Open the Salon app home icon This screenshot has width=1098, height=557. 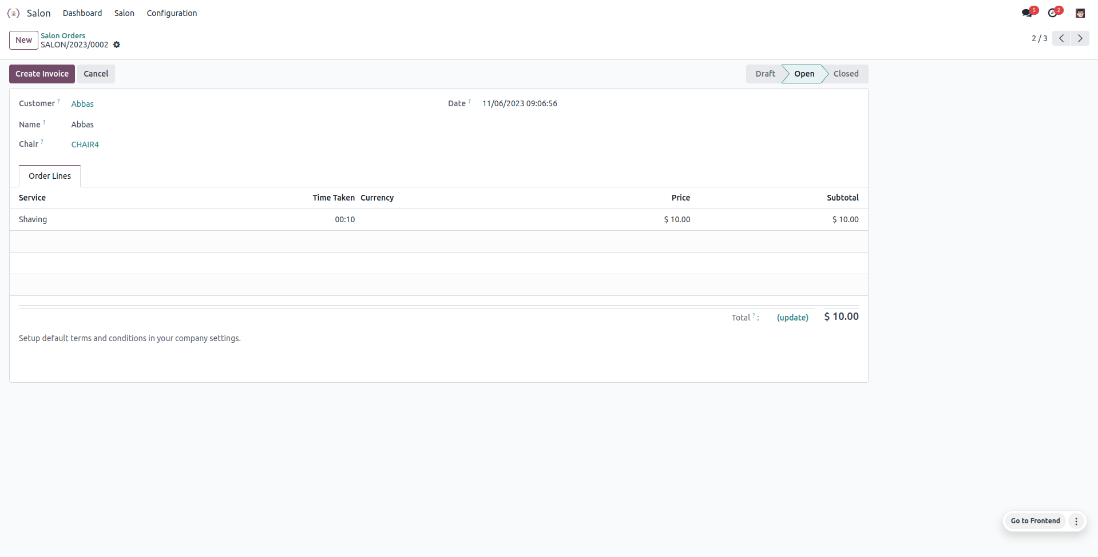(13, 13)
